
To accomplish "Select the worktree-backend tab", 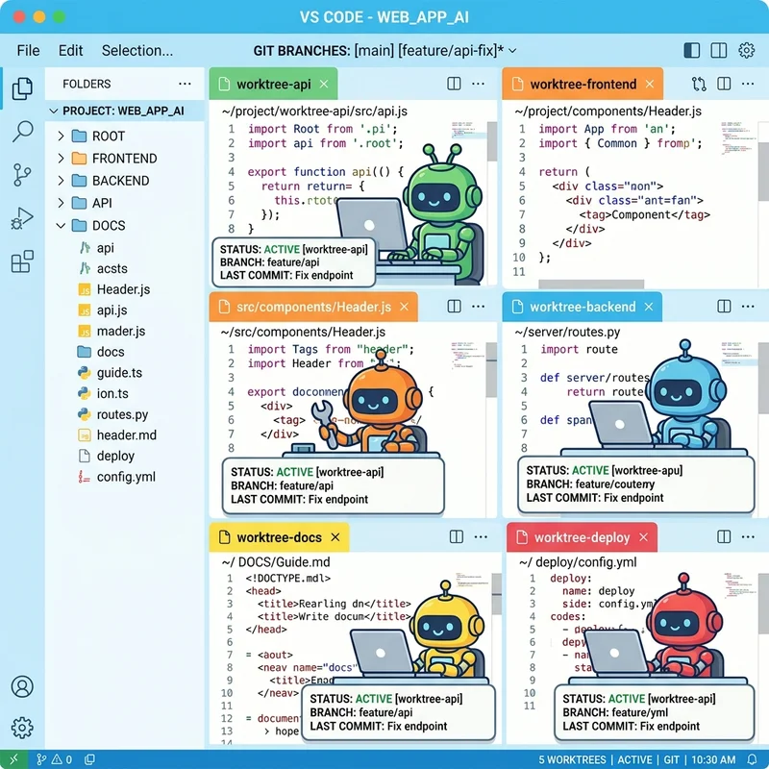I will click(x=583, y=307).
